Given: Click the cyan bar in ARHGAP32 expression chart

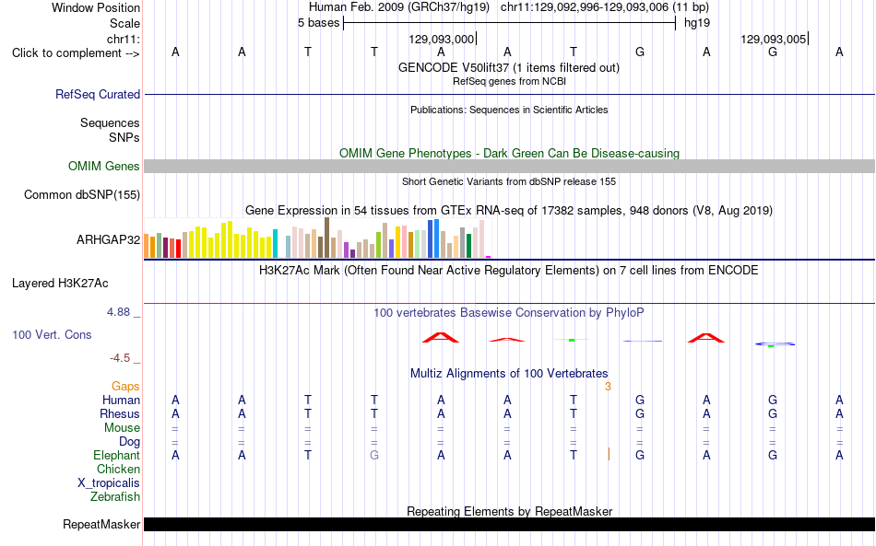Looking at the screenshot, I should click(x=275, y=244).
